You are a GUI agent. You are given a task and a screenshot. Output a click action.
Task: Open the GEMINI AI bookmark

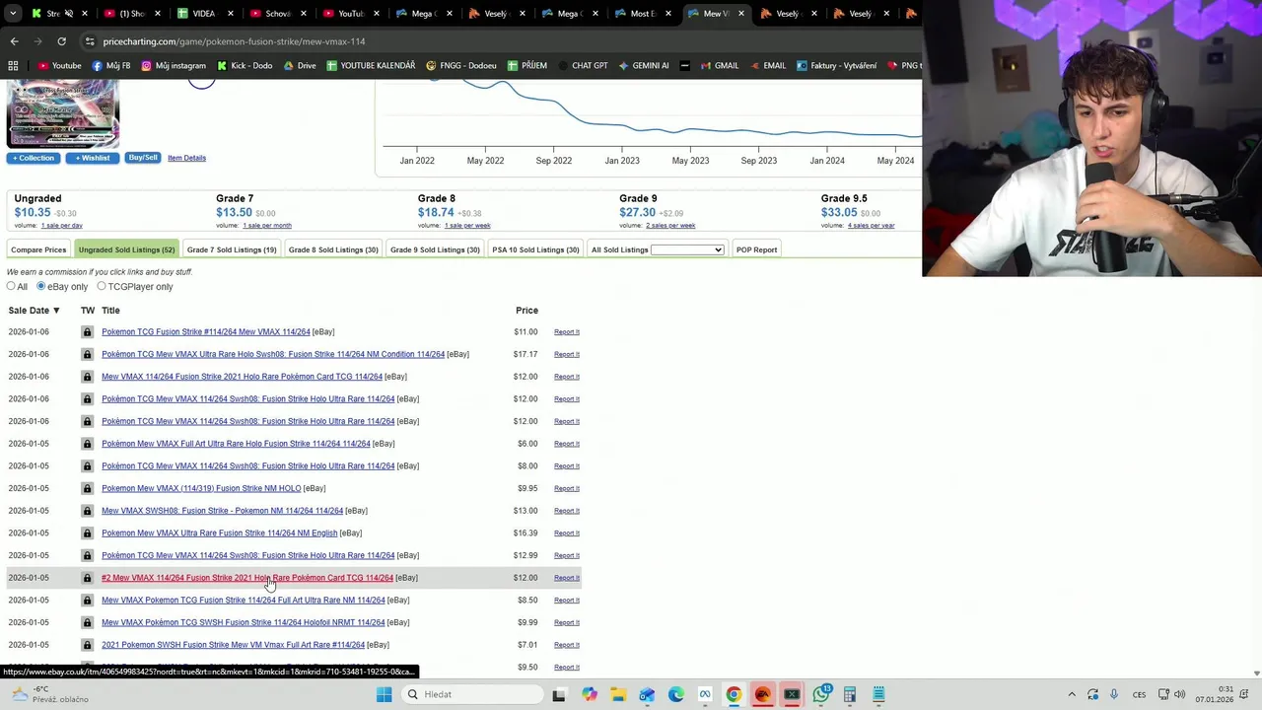643,65
